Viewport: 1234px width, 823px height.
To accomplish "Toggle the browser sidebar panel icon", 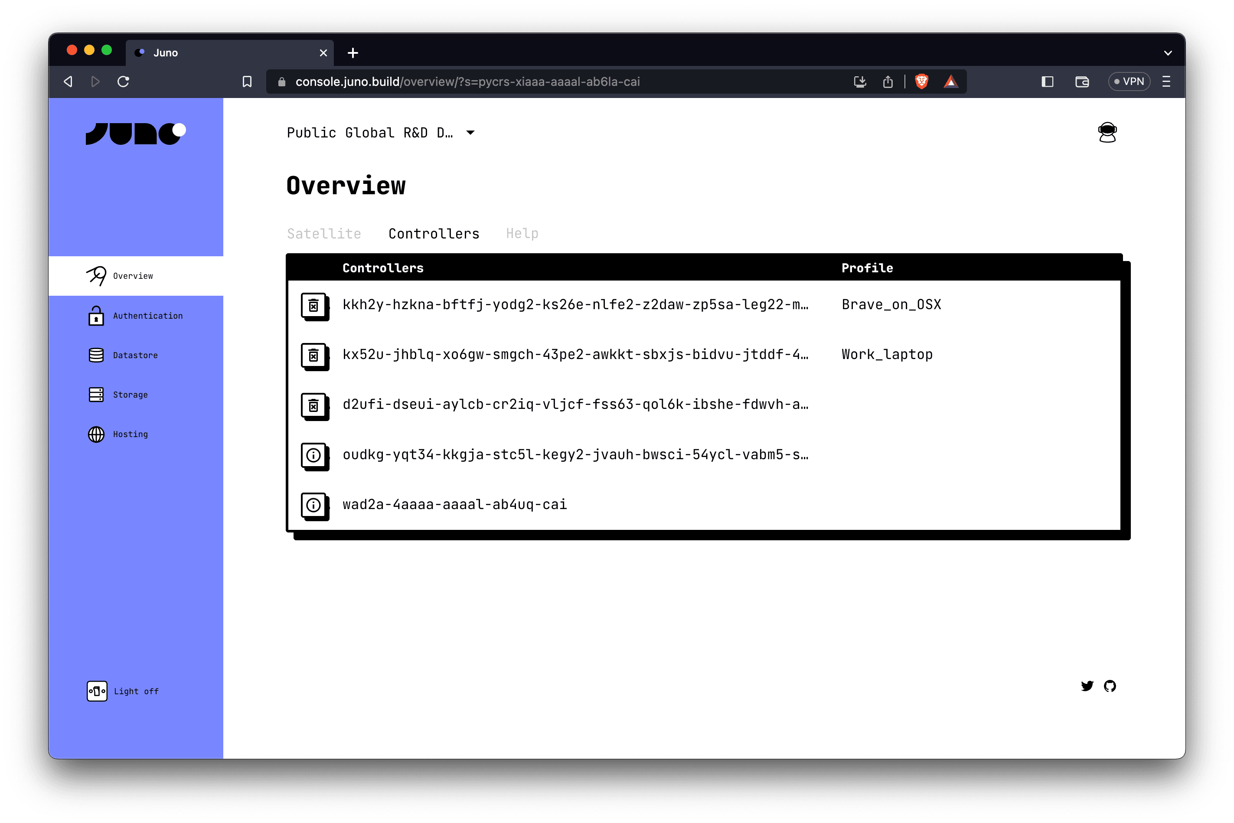I will [1047, 82].
